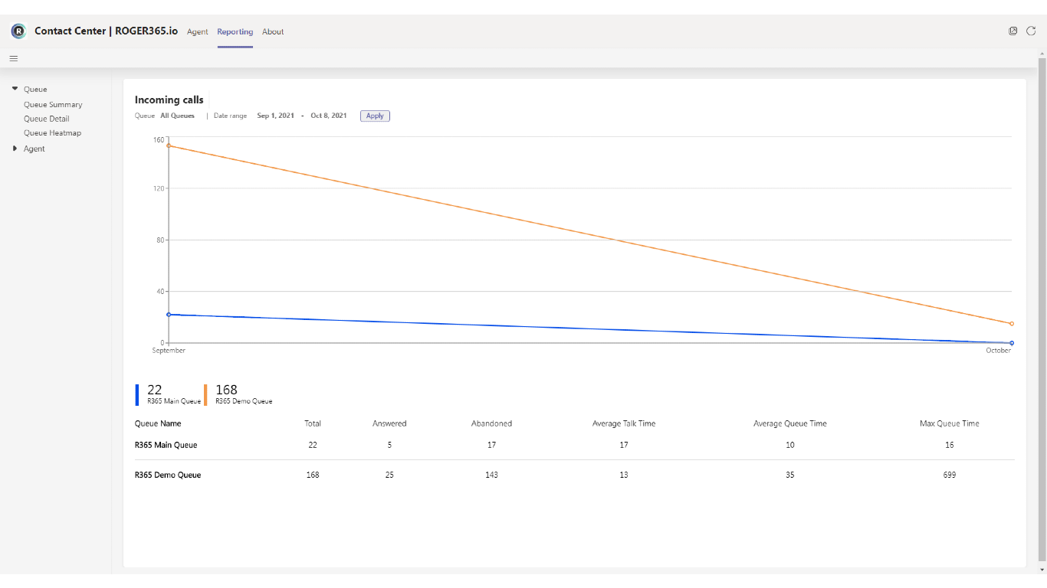Open the Queue Detail report link
Viewport: 1047px width, 588px height.
pyautogui.click(x=47, y=119)
